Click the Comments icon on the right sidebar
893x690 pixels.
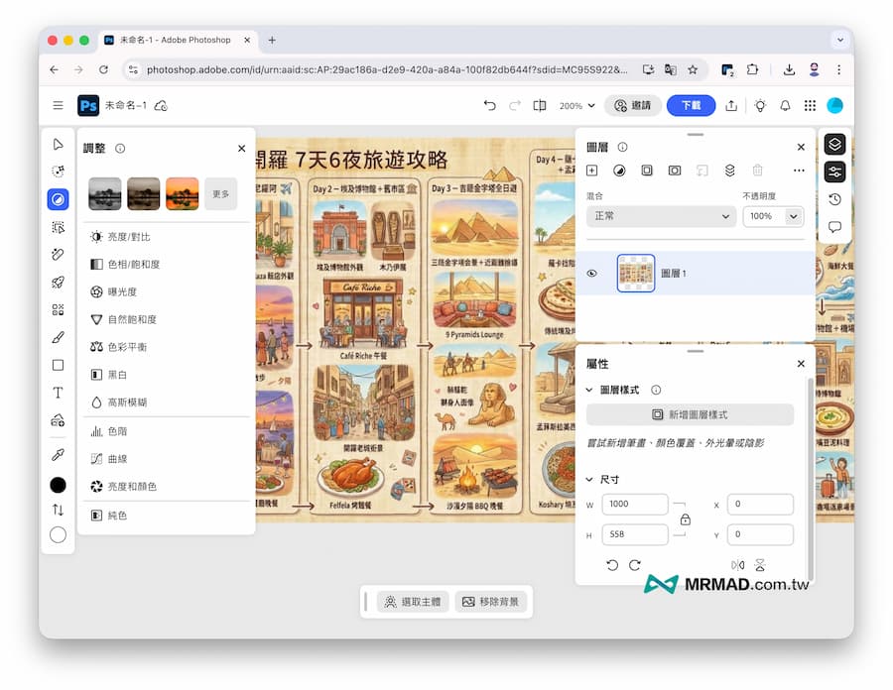[x=835, y=226]
